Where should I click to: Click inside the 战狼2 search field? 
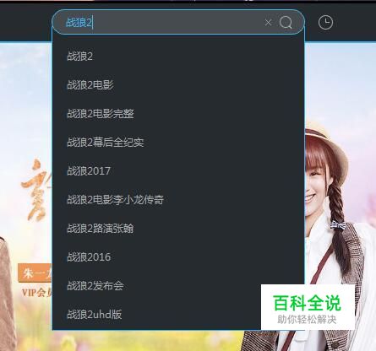click(163, 22)
